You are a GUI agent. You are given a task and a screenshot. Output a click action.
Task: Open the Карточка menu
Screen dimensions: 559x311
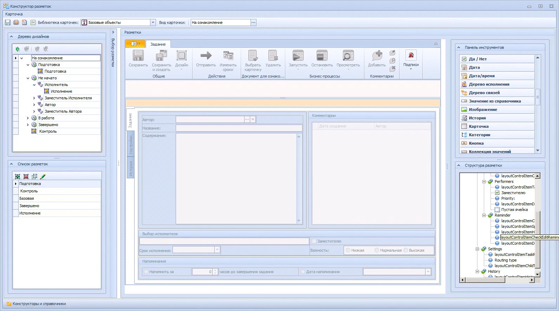pyautogui.click(x=14, y=14)
